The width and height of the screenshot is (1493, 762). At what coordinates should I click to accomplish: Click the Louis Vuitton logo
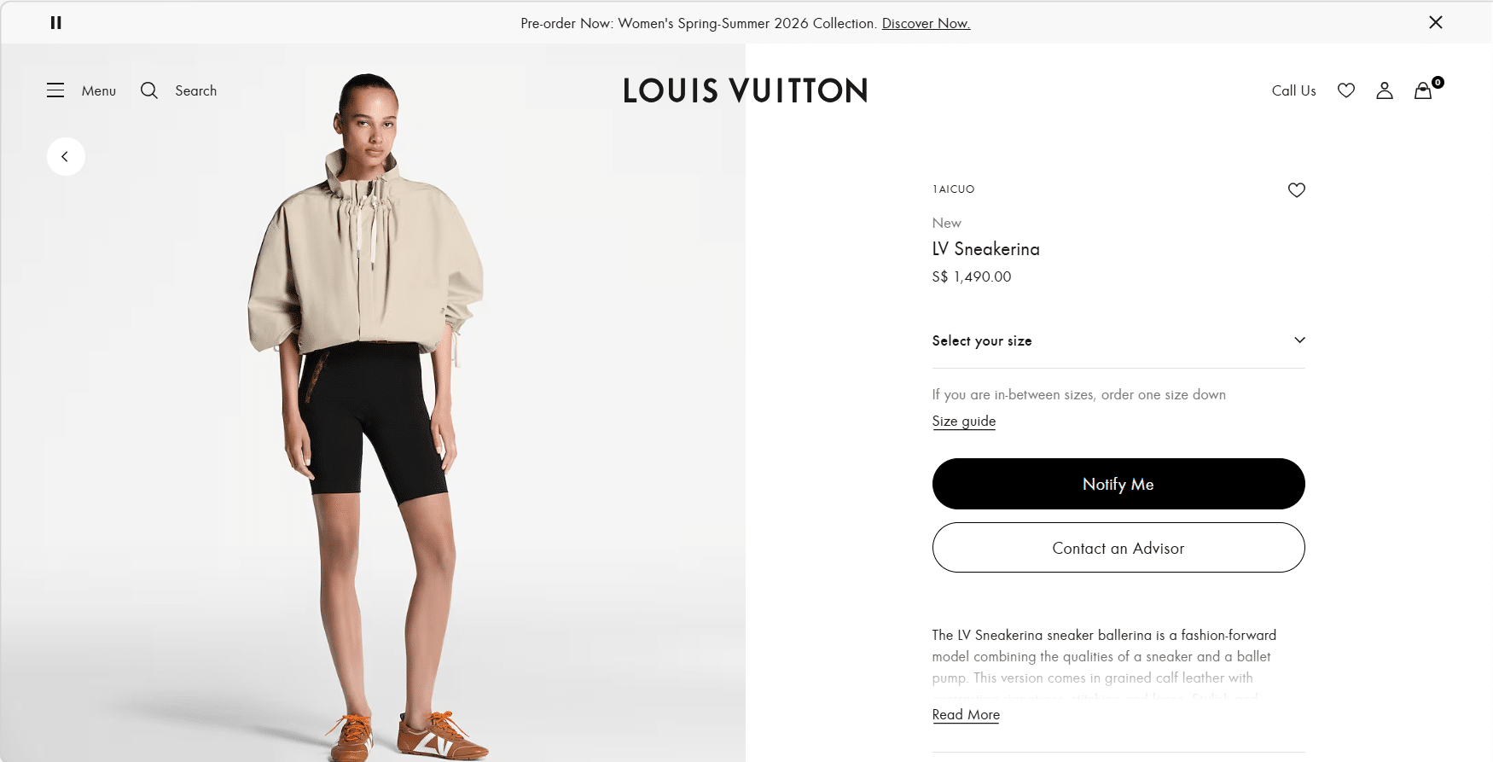click(x=746, y=90)
